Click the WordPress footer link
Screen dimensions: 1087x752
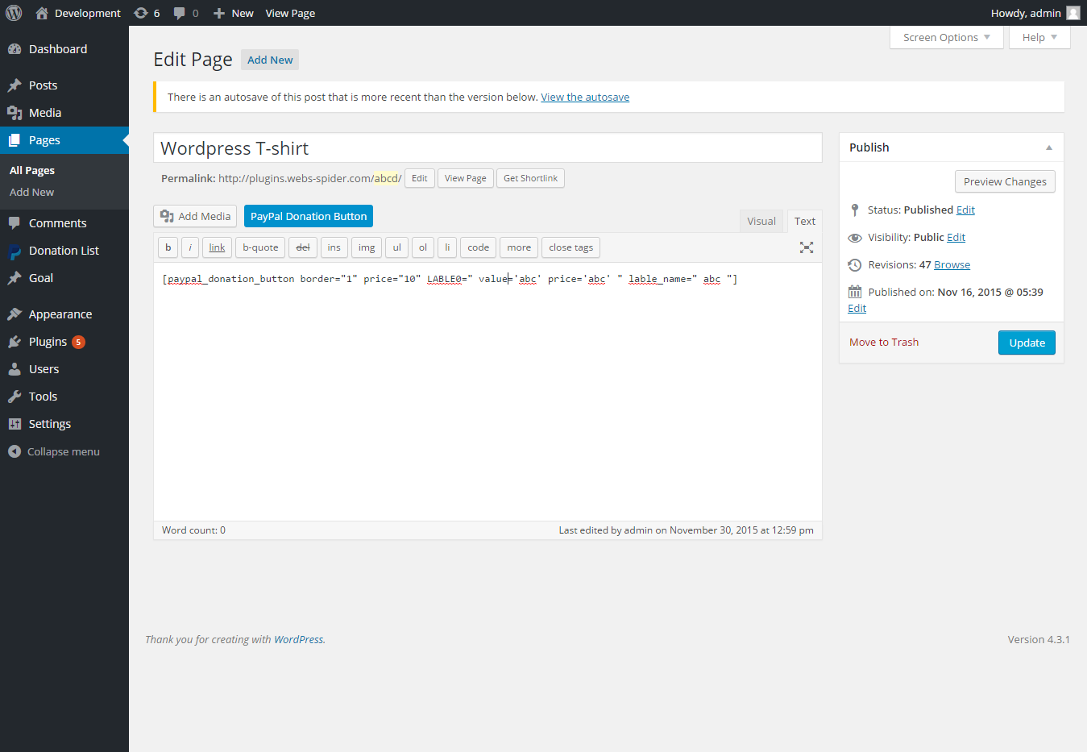[x=298, y=639]
